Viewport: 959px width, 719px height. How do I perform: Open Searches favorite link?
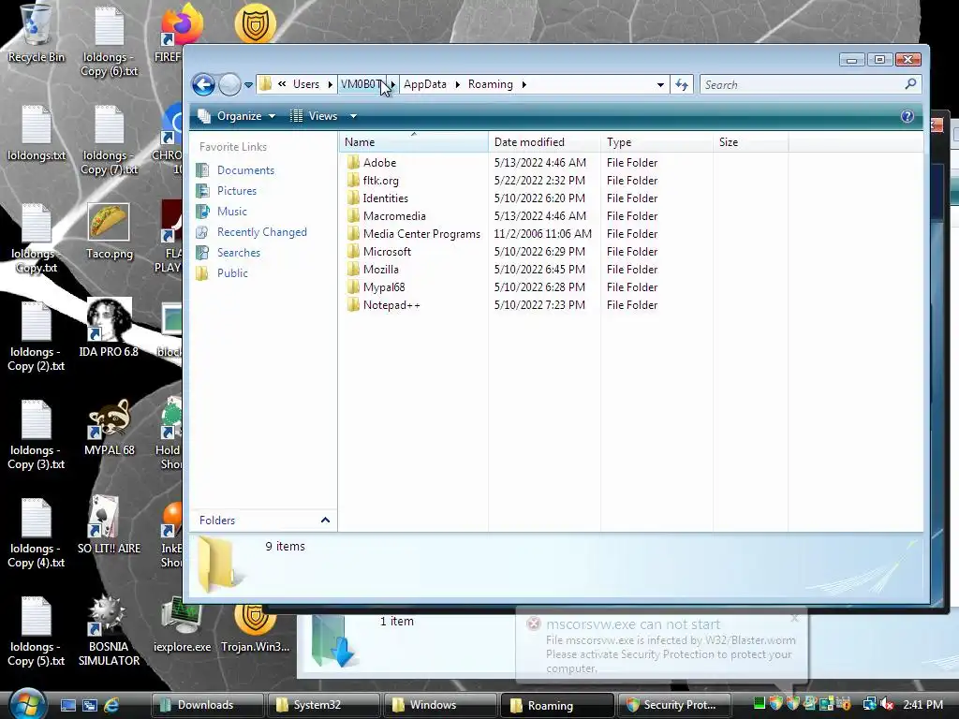(x=239, y=253)
